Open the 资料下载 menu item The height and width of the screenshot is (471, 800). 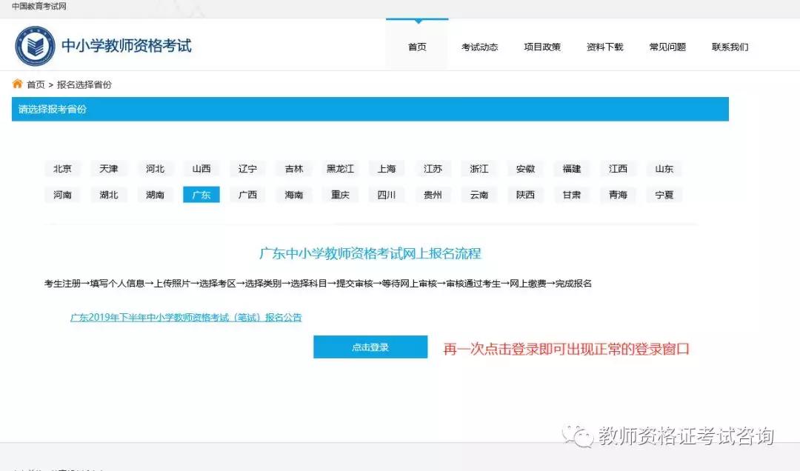pyautogui.click(x=604, y=46)
